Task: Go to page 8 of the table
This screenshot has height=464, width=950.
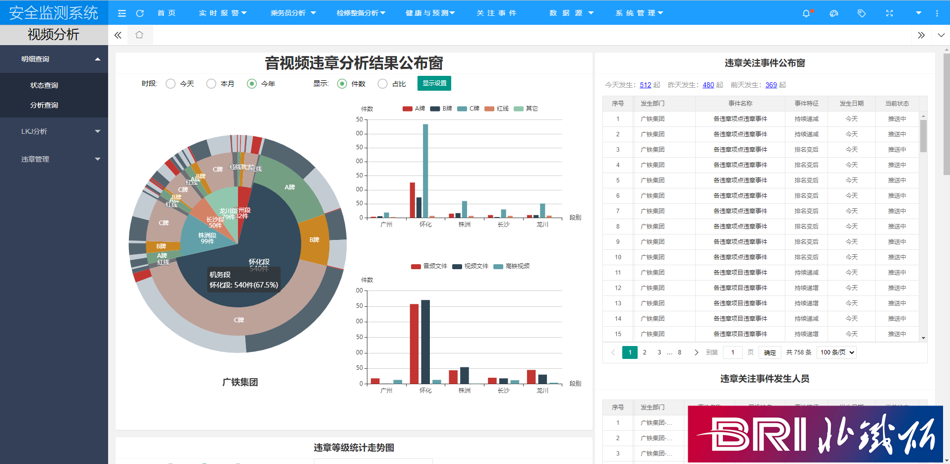Action: point(679,352)
